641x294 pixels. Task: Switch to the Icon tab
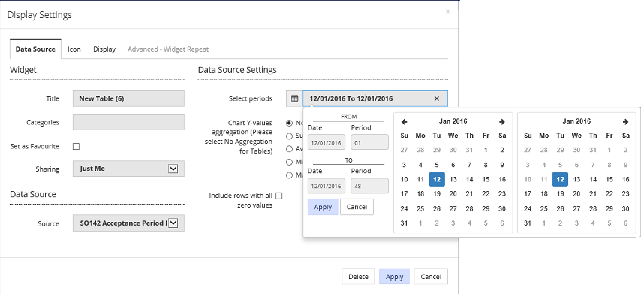coord(74,49)
